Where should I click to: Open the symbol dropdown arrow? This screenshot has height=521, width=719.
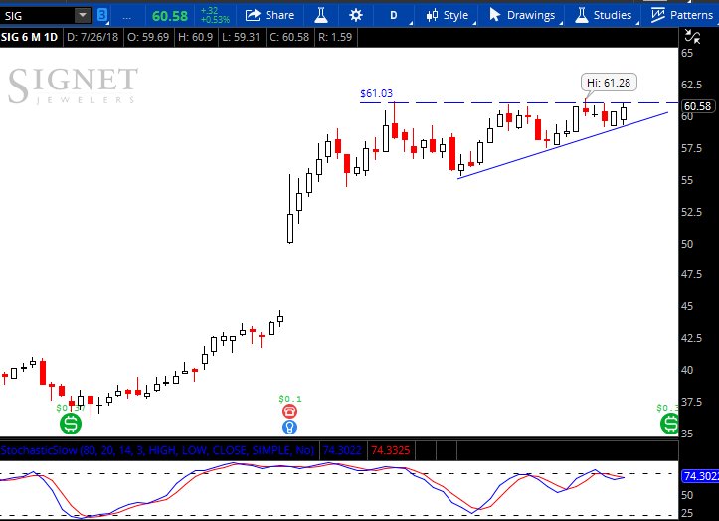[x=83, y=16]
